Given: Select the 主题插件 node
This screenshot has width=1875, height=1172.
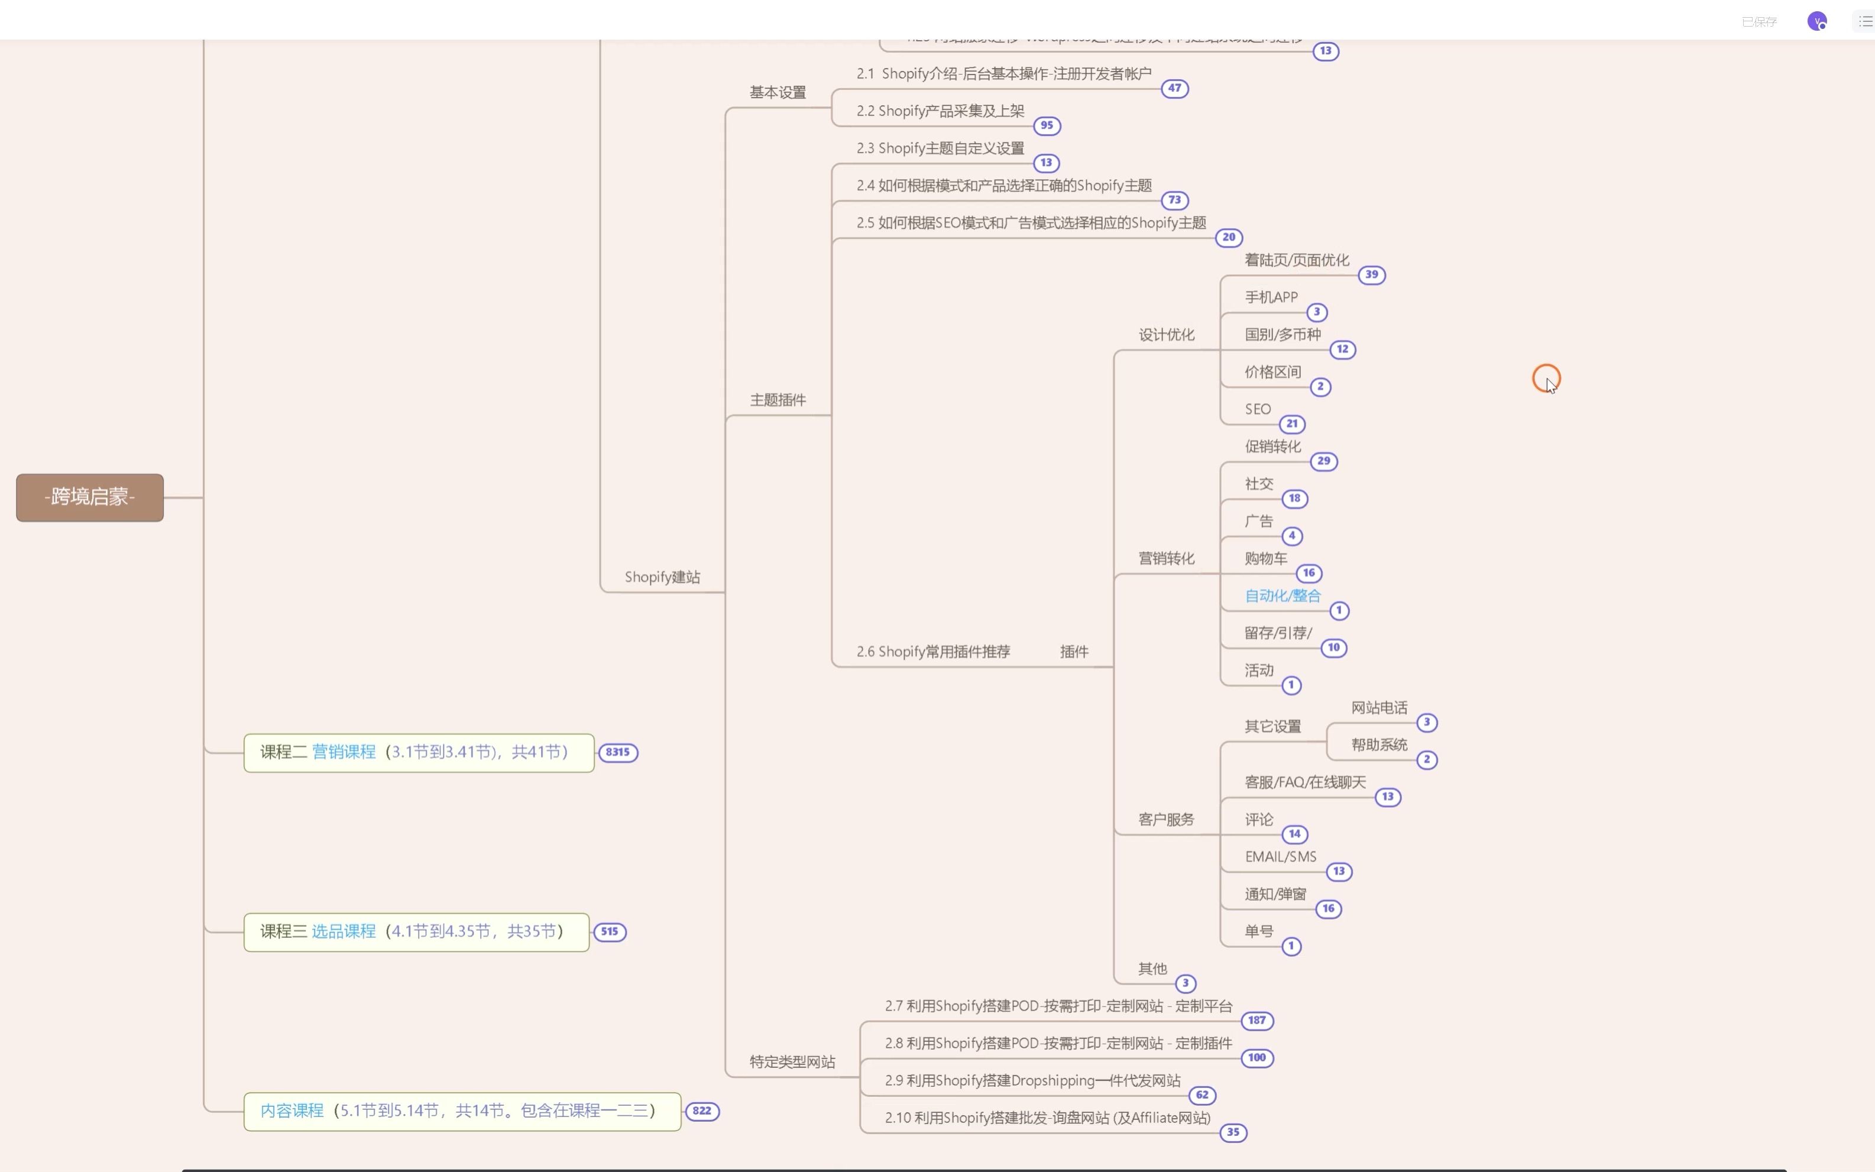Looking at the screenshot, I should point(778,400).
